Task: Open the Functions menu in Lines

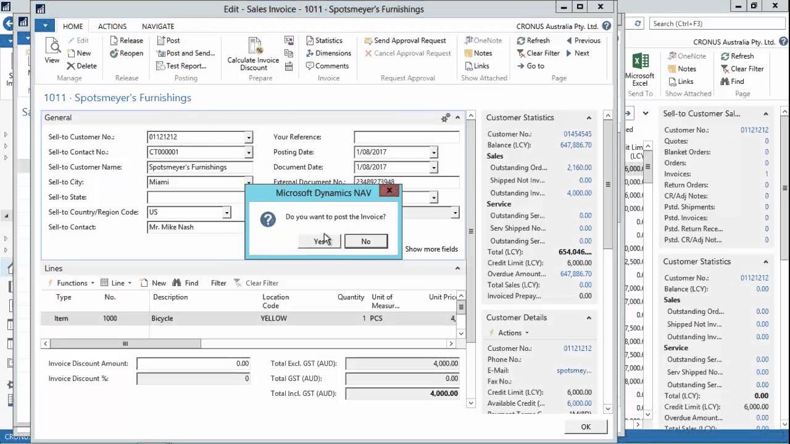Action: (72, 283)
